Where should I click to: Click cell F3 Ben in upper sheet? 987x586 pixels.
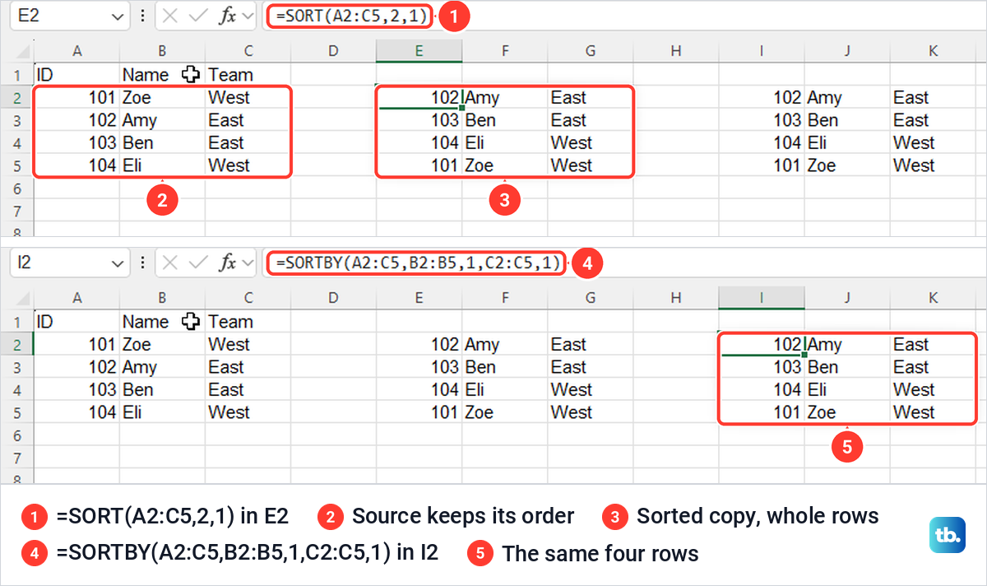point(504,120)
